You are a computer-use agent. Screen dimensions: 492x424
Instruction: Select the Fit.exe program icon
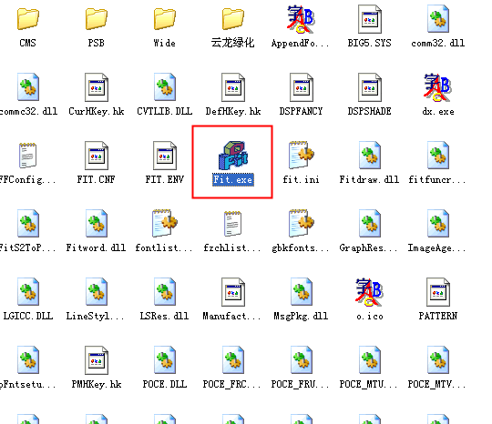(233, 156)
